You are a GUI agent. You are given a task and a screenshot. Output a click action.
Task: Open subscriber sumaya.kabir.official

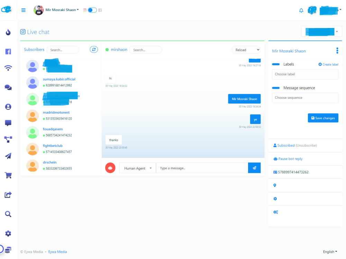pos(59,79)
